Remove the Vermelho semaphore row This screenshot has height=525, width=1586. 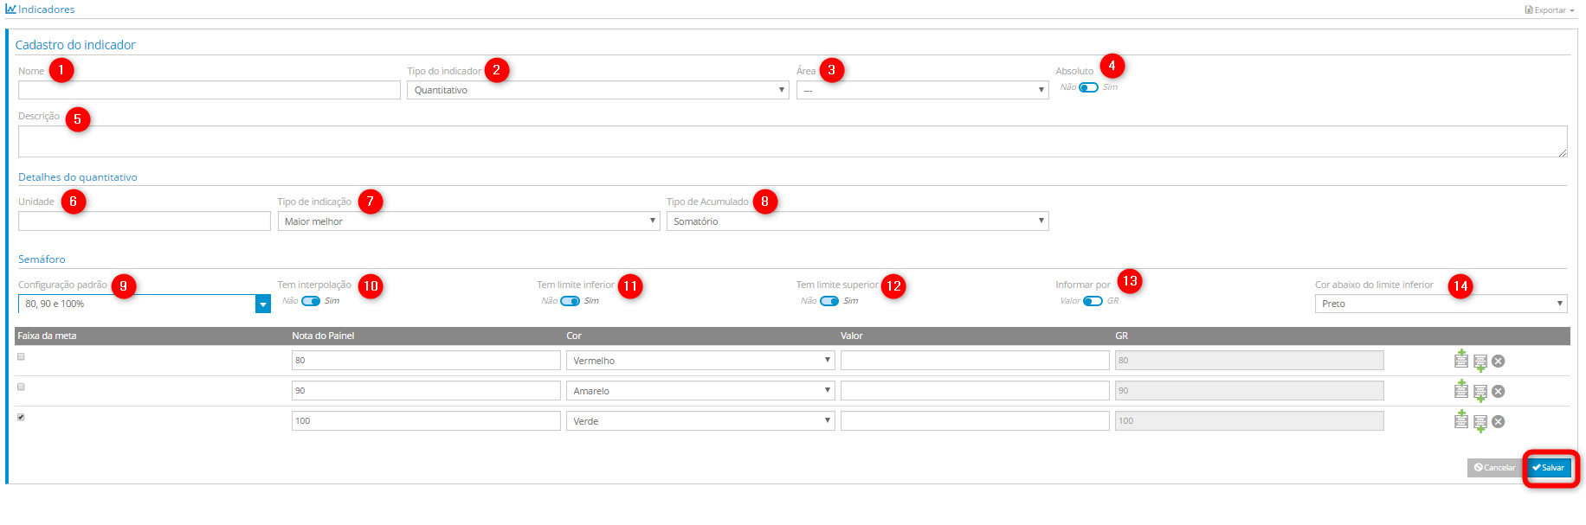coord(1499,362)
